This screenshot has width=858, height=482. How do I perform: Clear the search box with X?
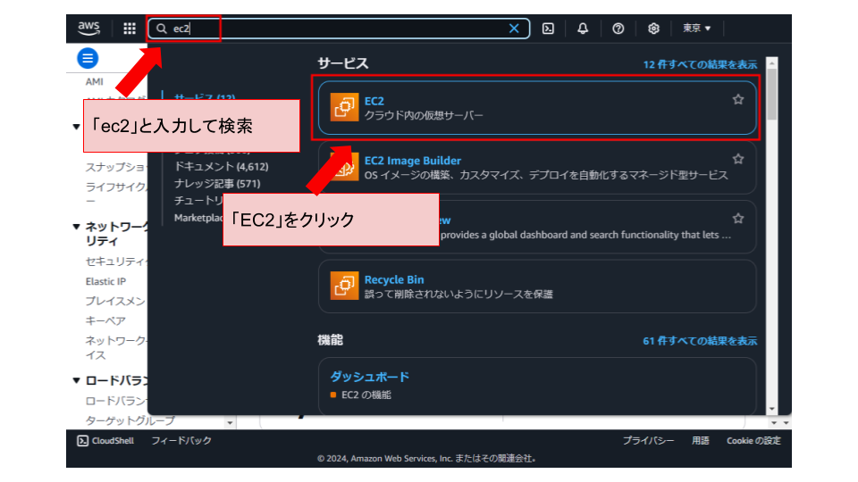click(x=514, y=29)
